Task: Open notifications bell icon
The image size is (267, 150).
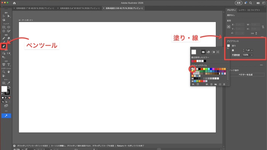Action: pyautogui.click(x=245, y=3)
